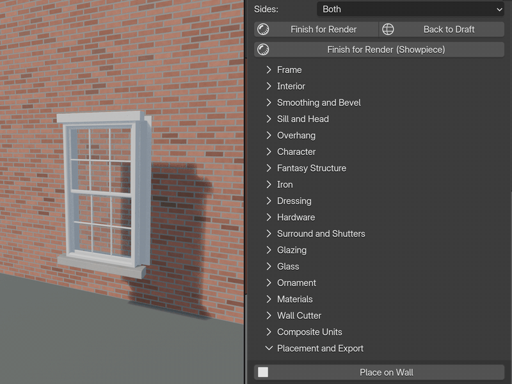The width and height of the screenshot is (512, 384).
Task: Expand the Overhang section
Action: pos(269,135)
